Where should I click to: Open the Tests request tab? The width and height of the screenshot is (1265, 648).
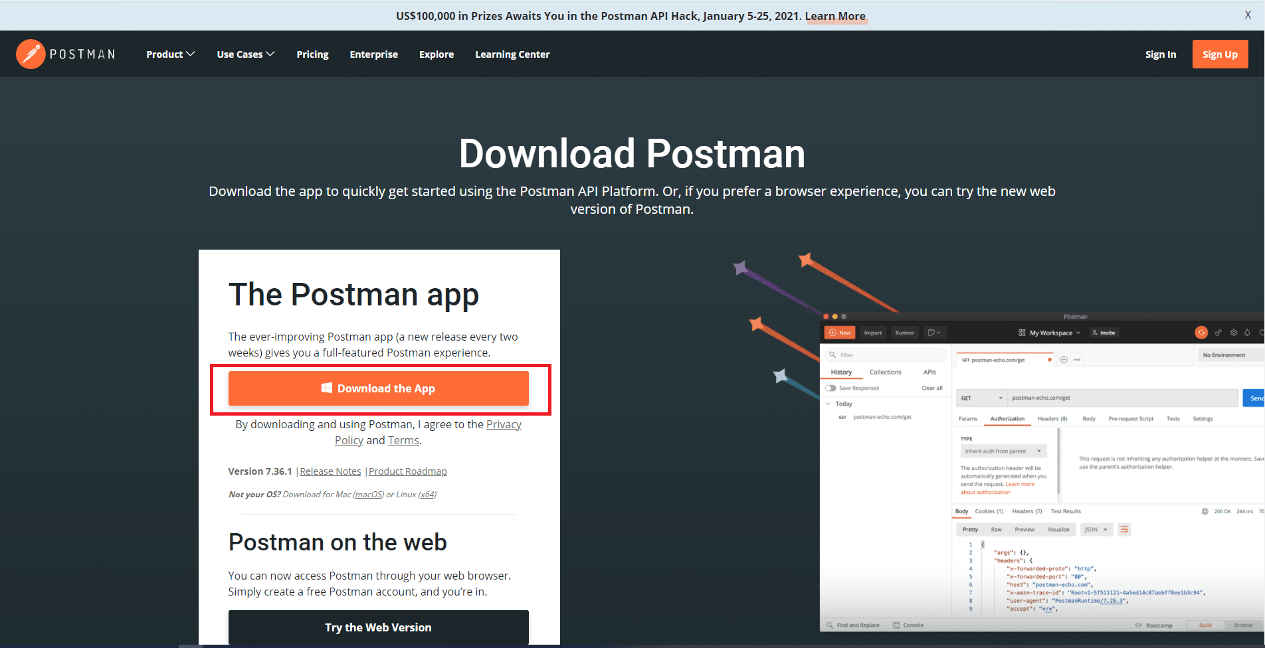click(x=1173, y=419)
